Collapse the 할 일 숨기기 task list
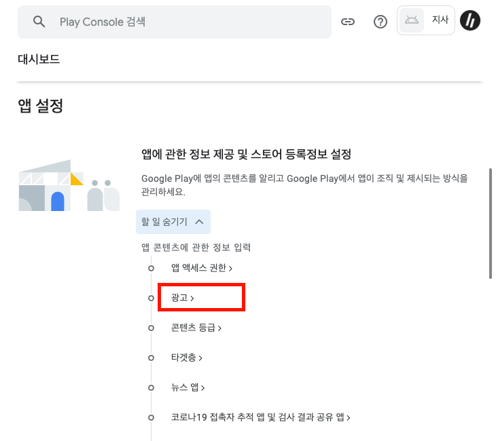This screenshot has height=441, width=496. [173, 222]
